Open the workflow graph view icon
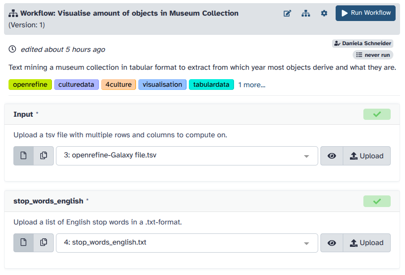The image size is (405, 275). coord(306,13)
